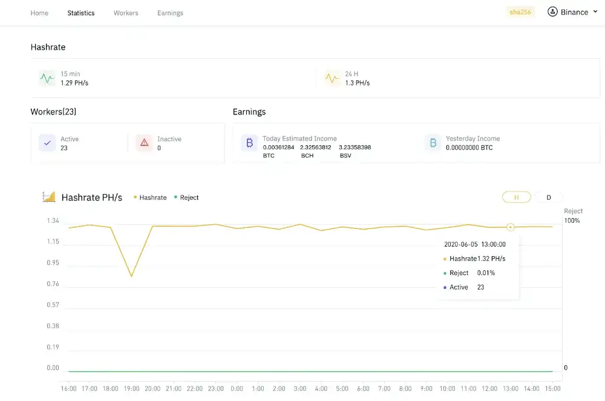Click the 24 H hashrate waveform icon
This screenshot has height=401, width=605.
click(332, 78)
